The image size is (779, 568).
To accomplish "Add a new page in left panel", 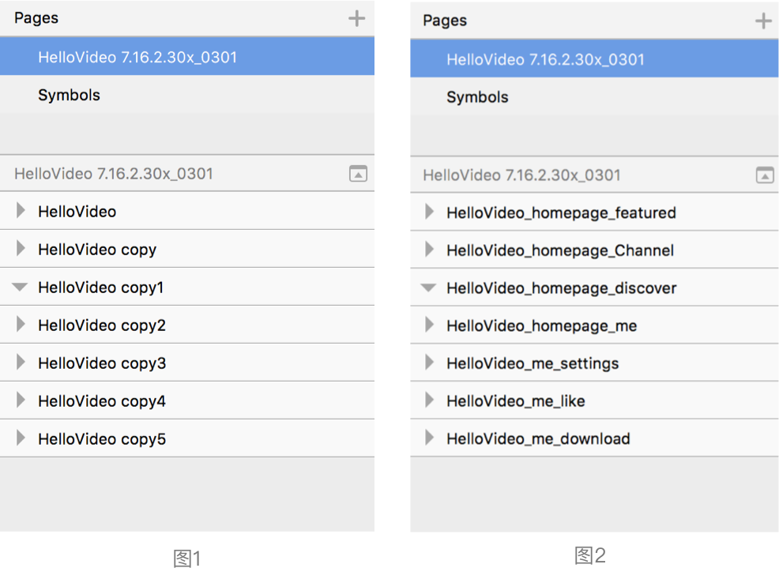I will 356,18.
